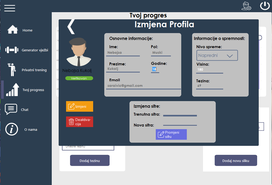
Task: Click the Ime field showing Nebojsa
Action: coord(123,53)
